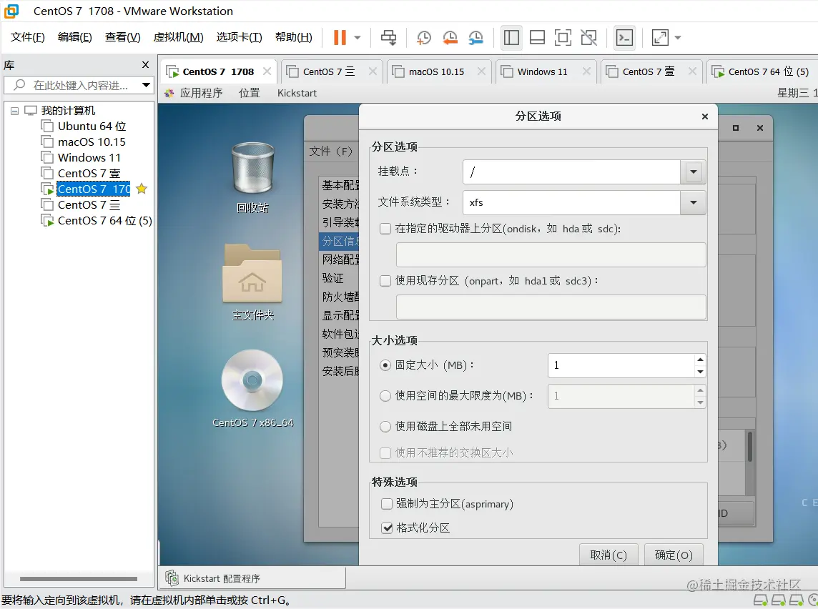Open the 挂载点 mount point dropdown

[x=694, y=172]
